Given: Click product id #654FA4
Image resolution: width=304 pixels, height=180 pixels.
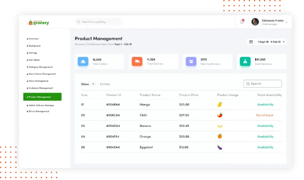Looking at the screenshot, I should (113, 137).
